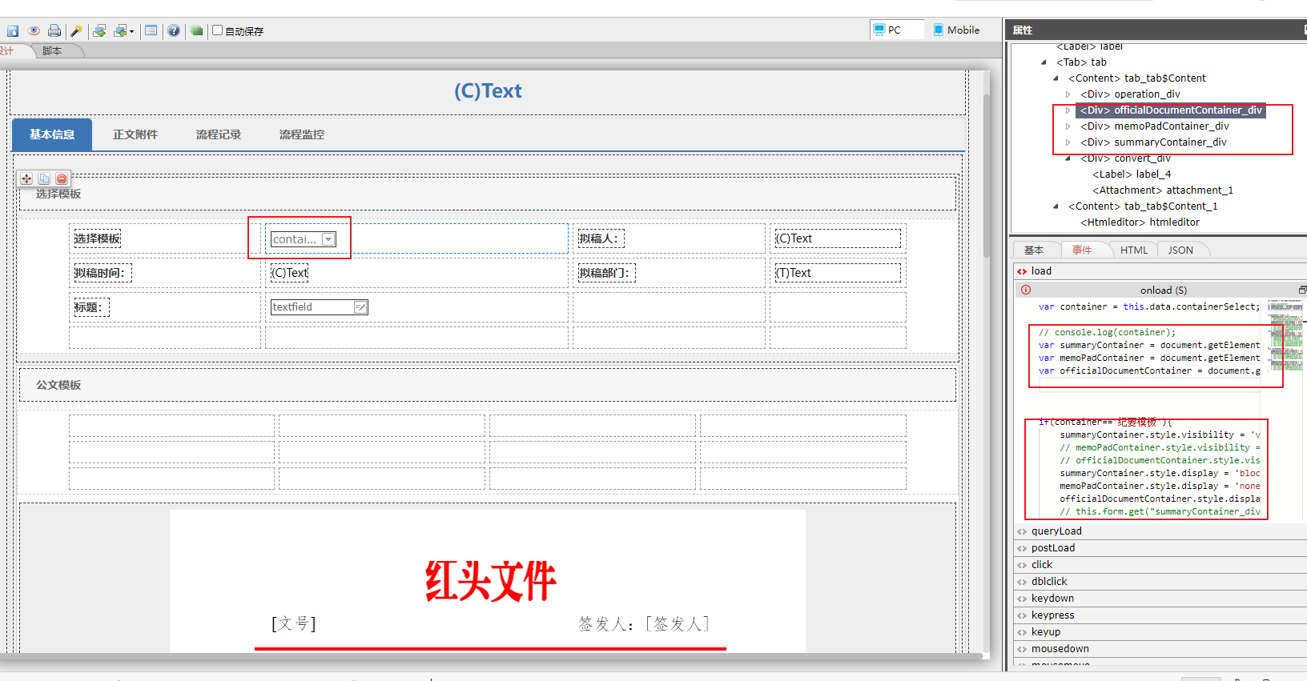Expand the summaryContainer_div node
This screenshot has height=681, width=1307.
coord(1068,142)
